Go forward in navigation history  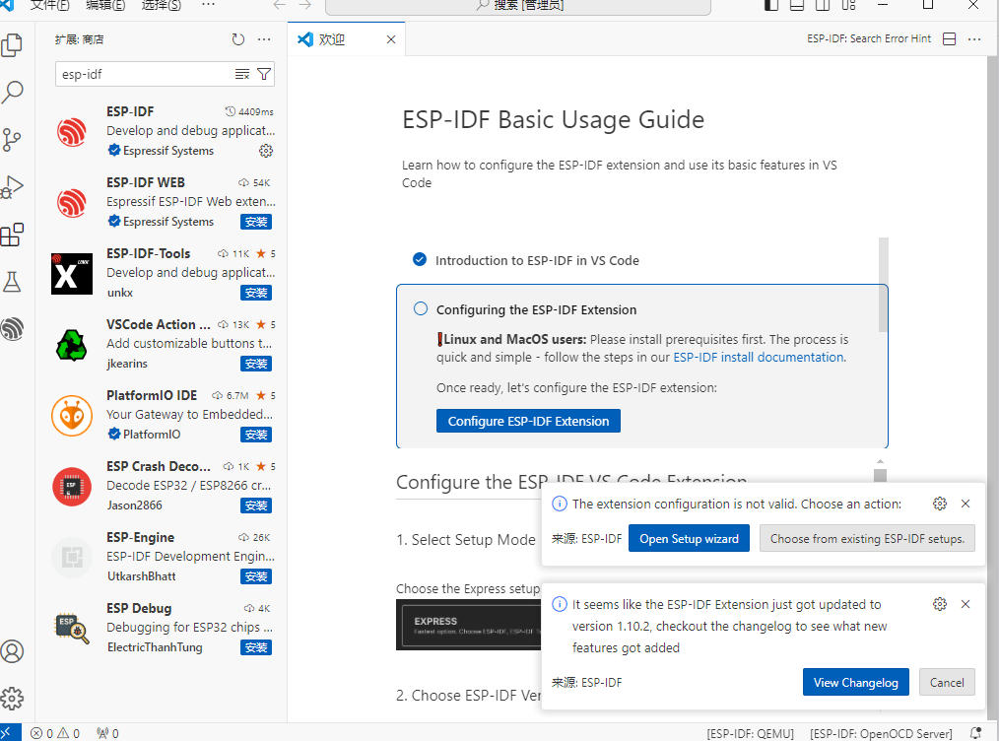(x=305, y=5)
